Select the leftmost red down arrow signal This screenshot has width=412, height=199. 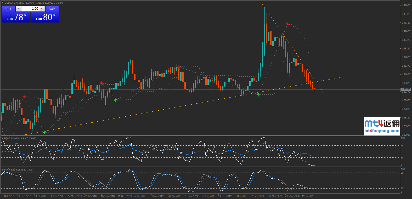click(24, 96)
